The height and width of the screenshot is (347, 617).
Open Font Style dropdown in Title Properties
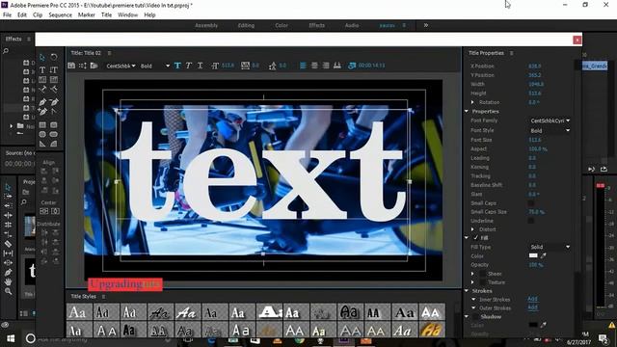(550, 131)
